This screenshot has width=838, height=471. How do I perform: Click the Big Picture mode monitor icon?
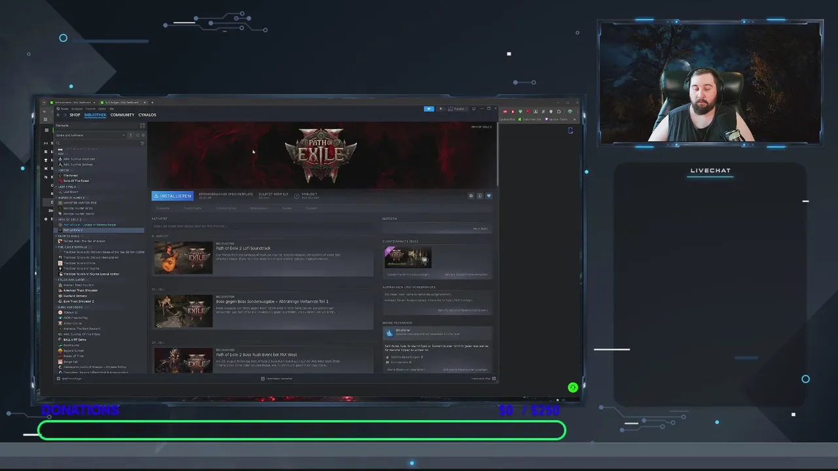[473, 109]
